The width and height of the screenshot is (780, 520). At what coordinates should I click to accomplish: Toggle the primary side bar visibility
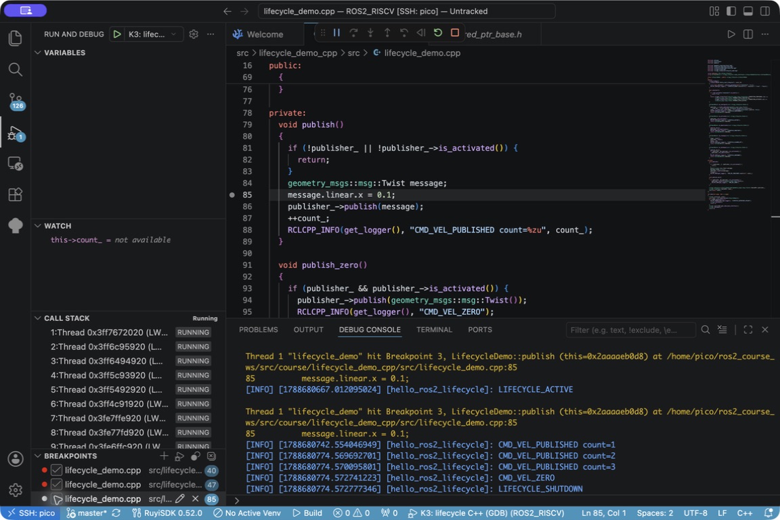tap(731, 11)
